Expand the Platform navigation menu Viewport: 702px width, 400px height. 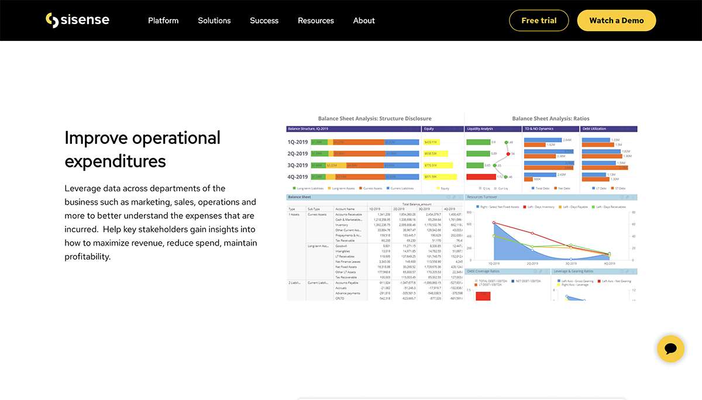tap(163, 20)
